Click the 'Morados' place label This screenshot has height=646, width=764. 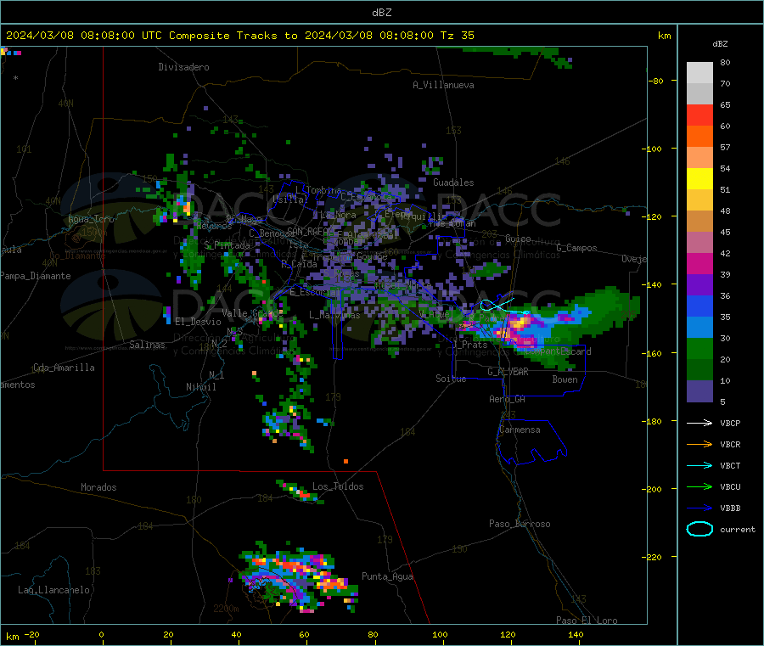tap(98, 487)
